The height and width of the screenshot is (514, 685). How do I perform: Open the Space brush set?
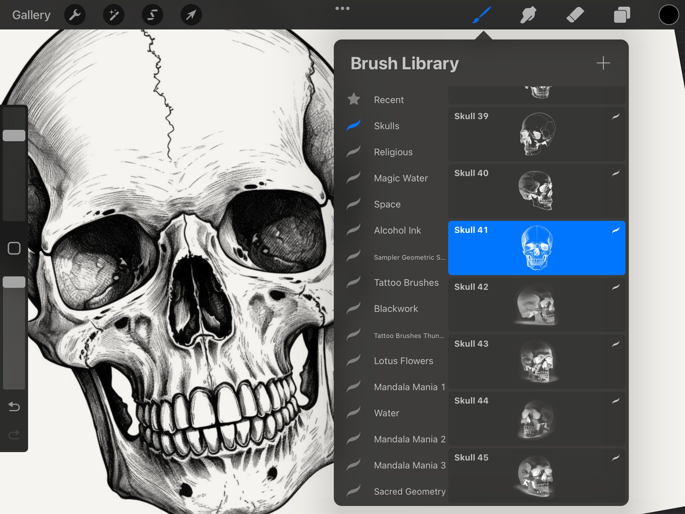[x=387, y=204]
